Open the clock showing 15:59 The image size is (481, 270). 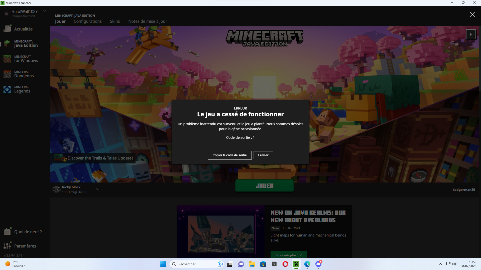[468, 264]
